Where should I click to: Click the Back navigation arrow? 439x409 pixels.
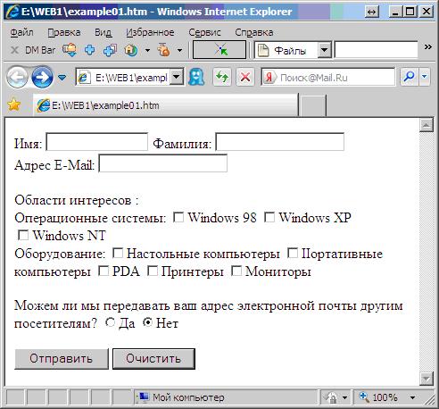click(18, 78)
